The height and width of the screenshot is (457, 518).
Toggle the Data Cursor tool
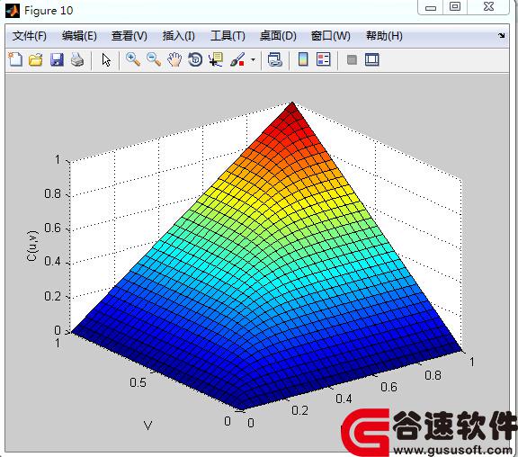216,59
